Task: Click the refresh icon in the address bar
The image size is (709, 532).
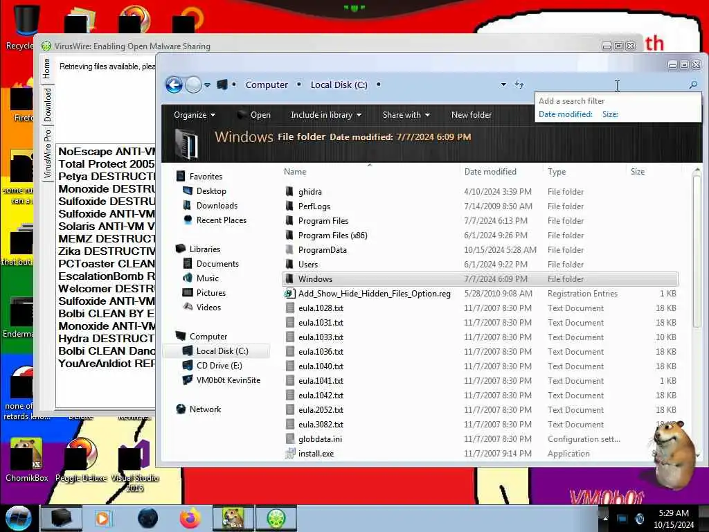Action: (x=519, y=85)
